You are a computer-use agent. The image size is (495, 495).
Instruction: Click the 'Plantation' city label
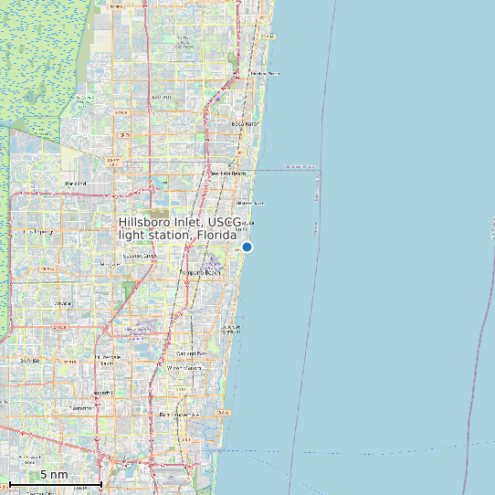coord(80,408)
